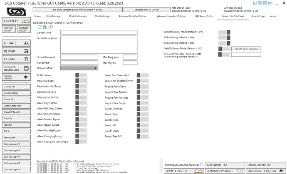Image resolution: width=287 pixels, height=174 pixels.
Task: Open Advanced Launcher Options tab
Action: tap(171, 16)
